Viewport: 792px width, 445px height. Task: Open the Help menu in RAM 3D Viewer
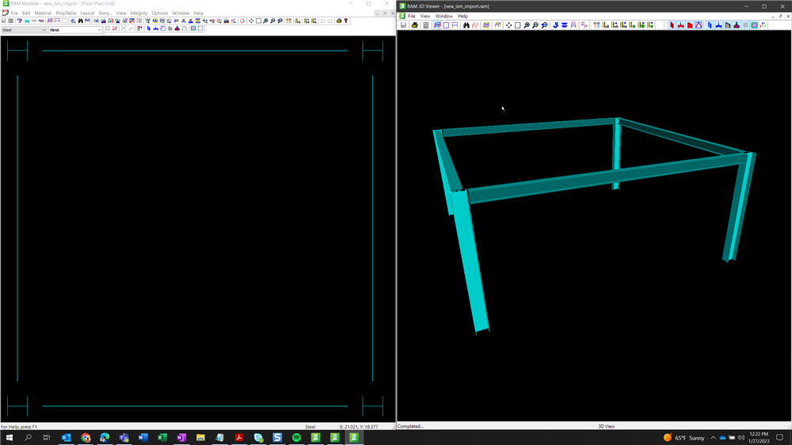(x=463, y=16)
